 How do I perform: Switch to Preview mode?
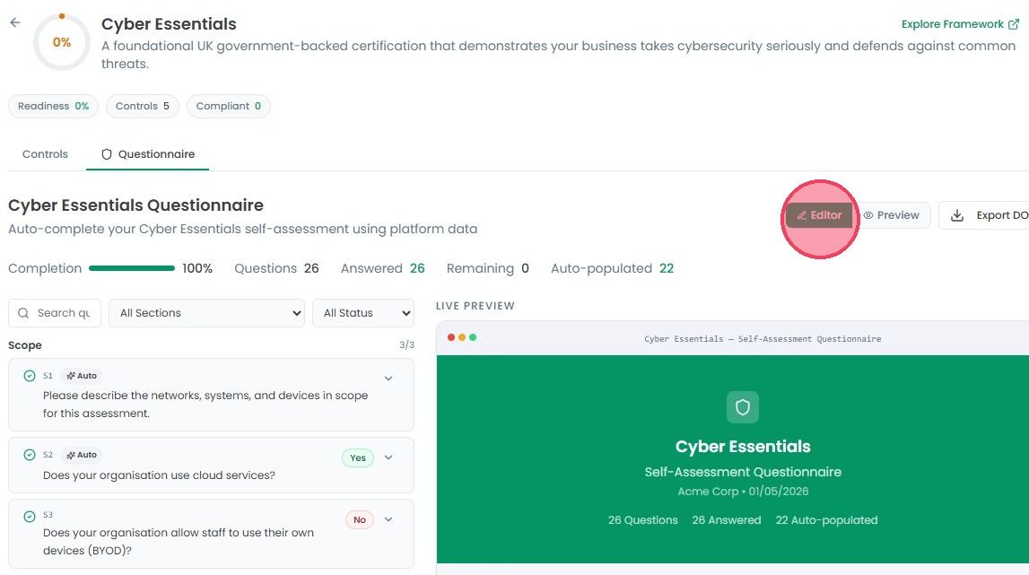(x=891, y=215)
